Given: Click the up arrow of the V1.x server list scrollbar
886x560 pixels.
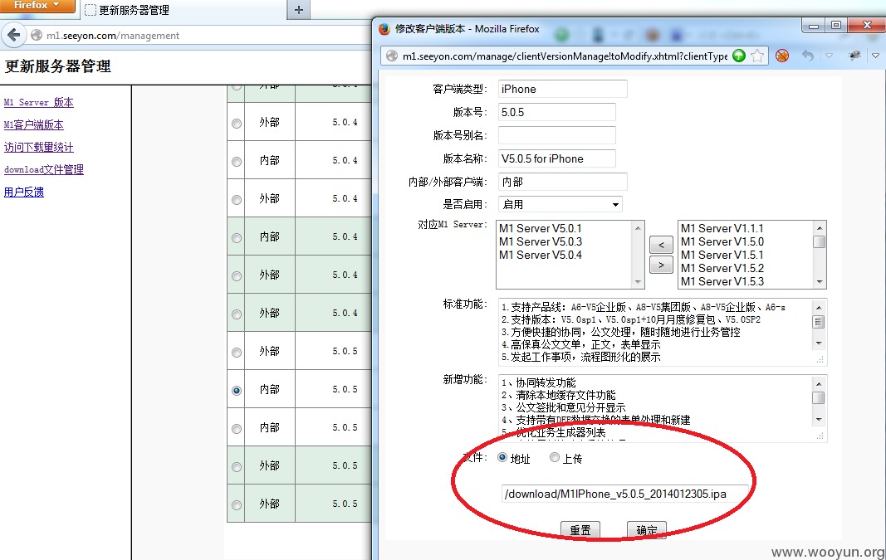Looking at the screenshot, I should [820, 227].
